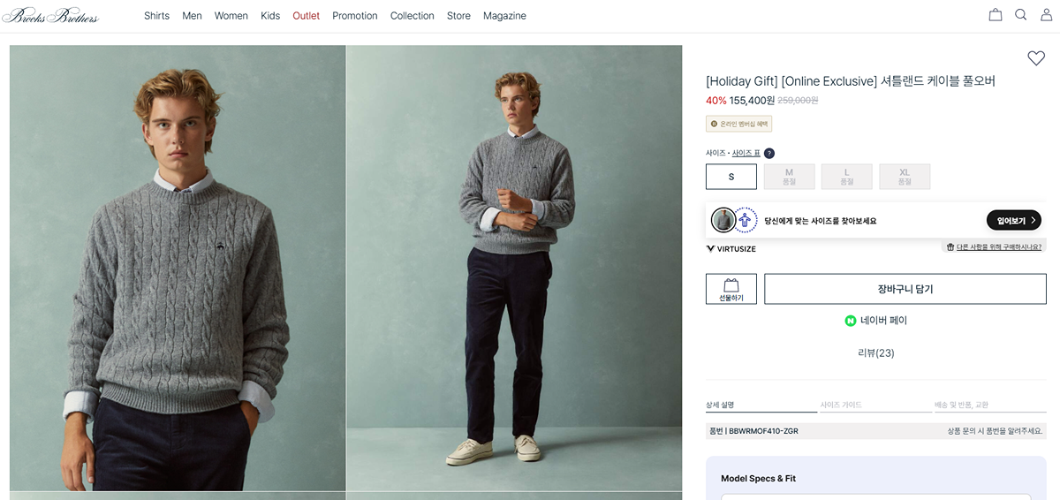Click the search magnifier icon
Screen dimensions: 1060x500
click(1021, 15)
